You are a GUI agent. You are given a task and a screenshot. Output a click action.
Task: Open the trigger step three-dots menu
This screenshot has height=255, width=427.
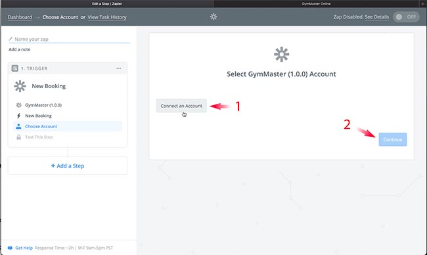(118, 68)
